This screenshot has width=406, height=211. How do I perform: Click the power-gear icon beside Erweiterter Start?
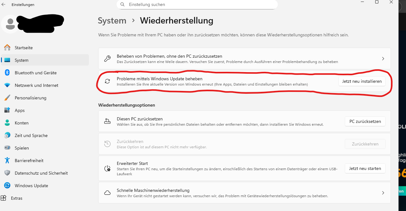click(x=107, y=168)
